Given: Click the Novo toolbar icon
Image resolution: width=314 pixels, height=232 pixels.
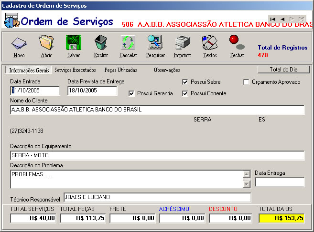Looking at the screenshot, I should [19, 43].
